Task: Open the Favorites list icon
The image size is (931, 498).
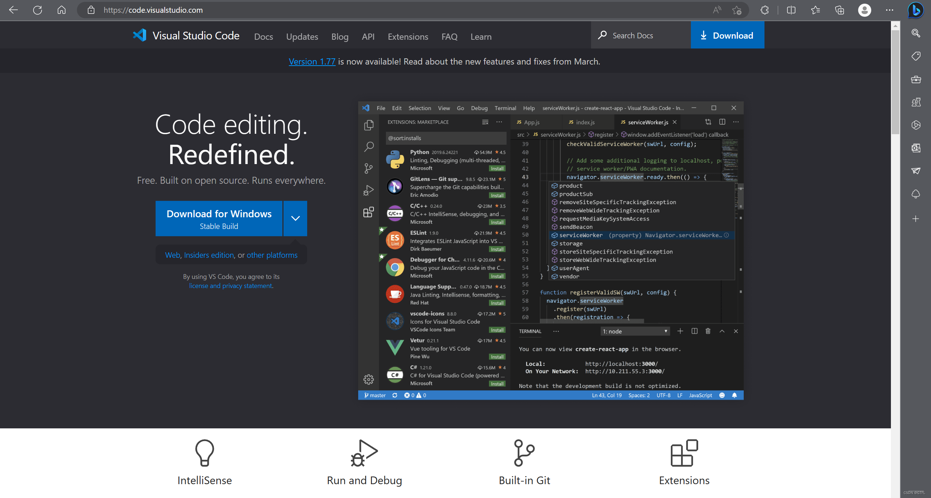Action: point(815,10)
